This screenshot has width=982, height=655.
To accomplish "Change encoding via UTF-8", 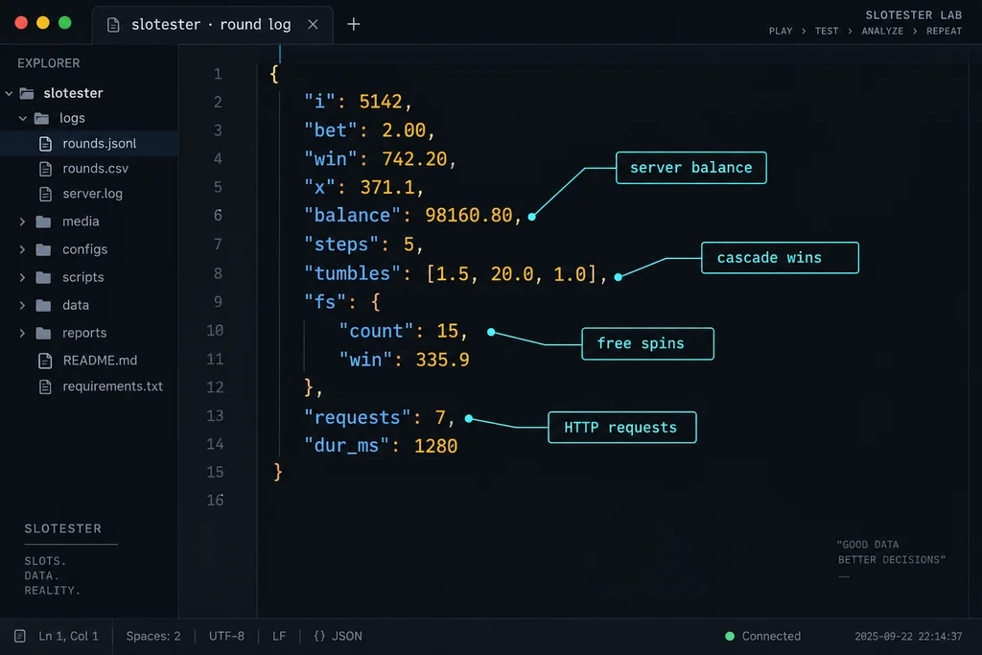I will pyautogui.click(x=226, y=636).
